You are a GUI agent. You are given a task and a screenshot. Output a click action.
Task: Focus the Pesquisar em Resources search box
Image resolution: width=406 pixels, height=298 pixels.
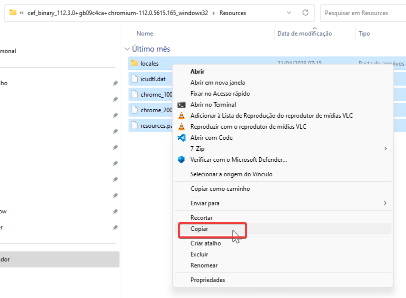point(362,13)
